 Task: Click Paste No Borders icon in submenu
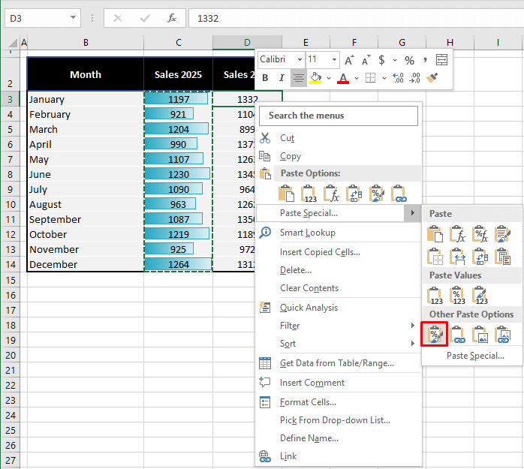pos(435,256)
